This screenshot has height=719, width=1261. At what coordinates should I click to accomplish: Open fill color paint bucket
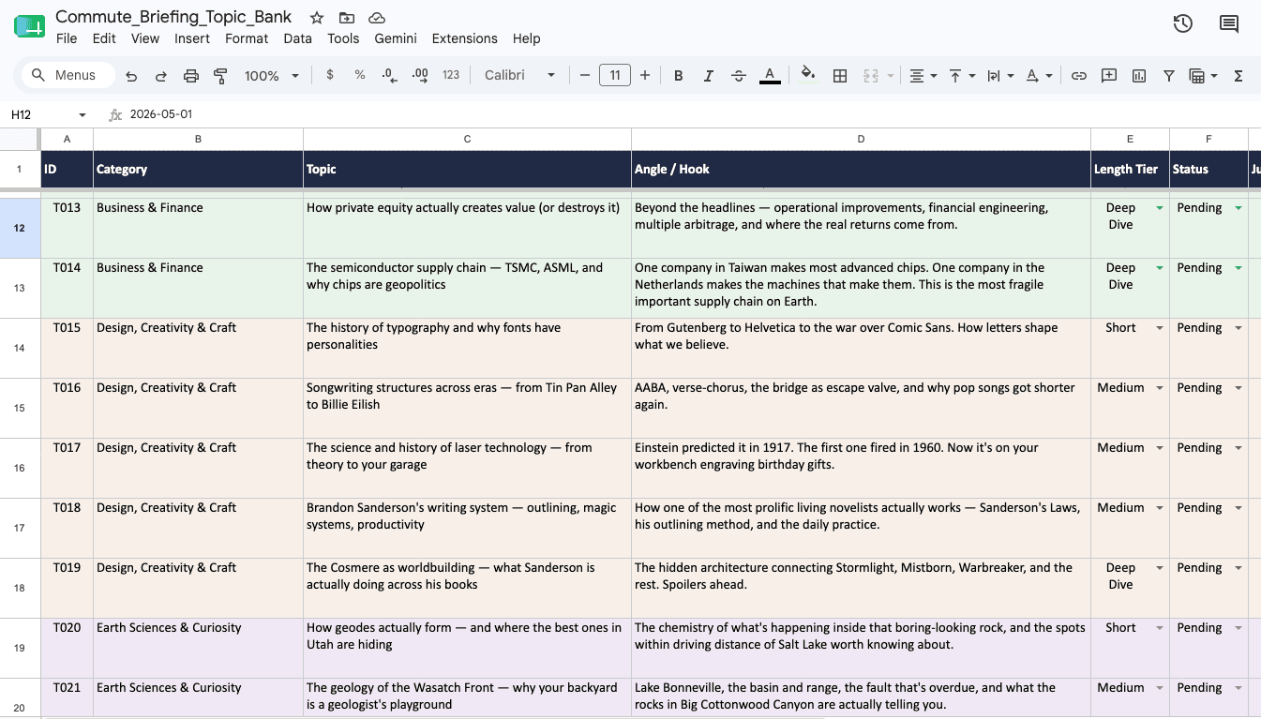(808, 75)
